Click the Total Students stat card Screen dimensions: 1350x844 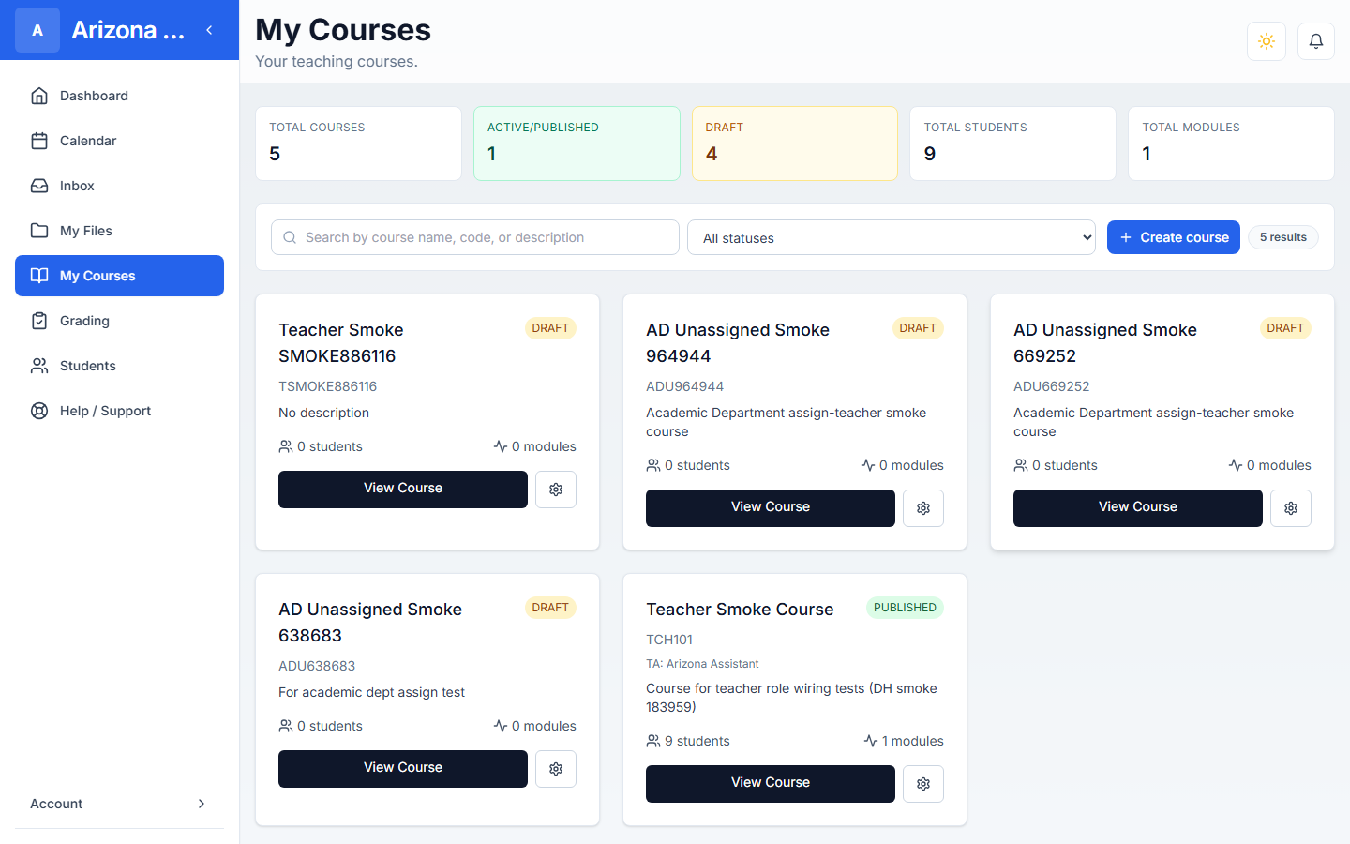(x=1012, y=143)
